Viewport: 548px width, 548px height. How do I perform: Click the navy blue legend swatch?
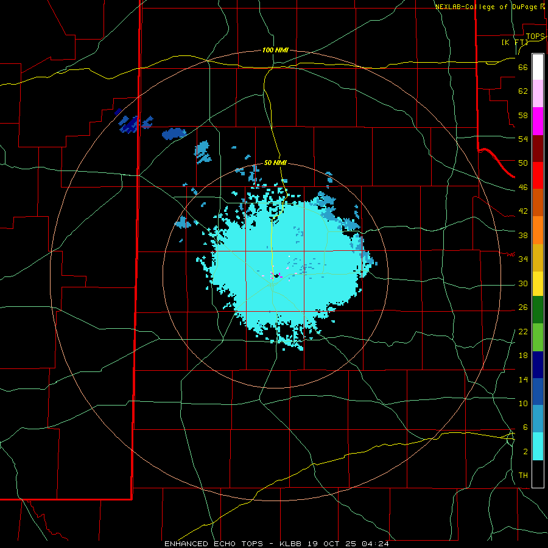pos(538,365)
